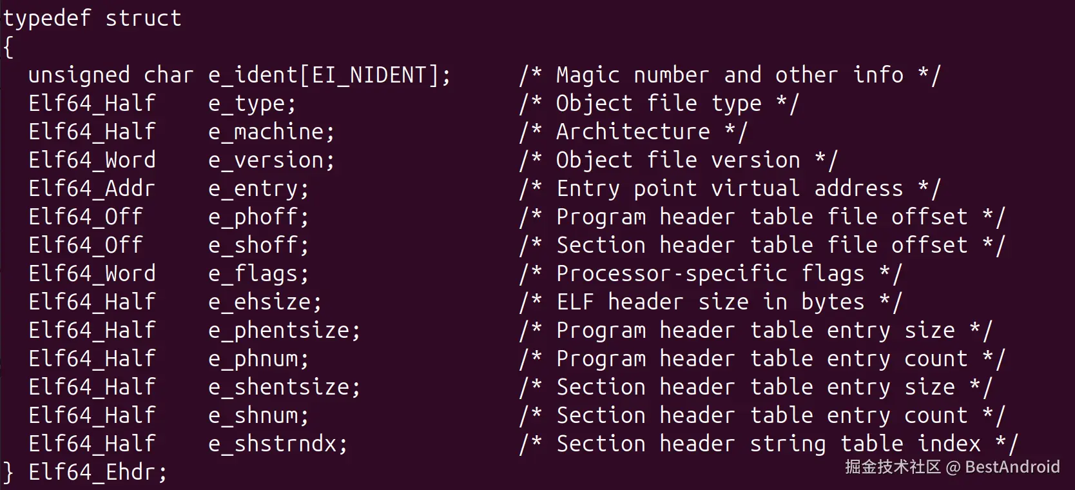
Task: Click the BestAndroid watermark text
Action: click(x=1012, y=467)
